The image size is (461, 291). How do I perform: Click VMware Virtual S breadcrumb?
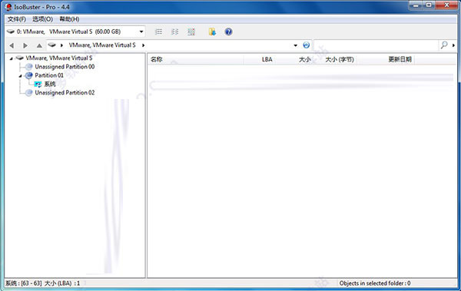click(102, 45)
